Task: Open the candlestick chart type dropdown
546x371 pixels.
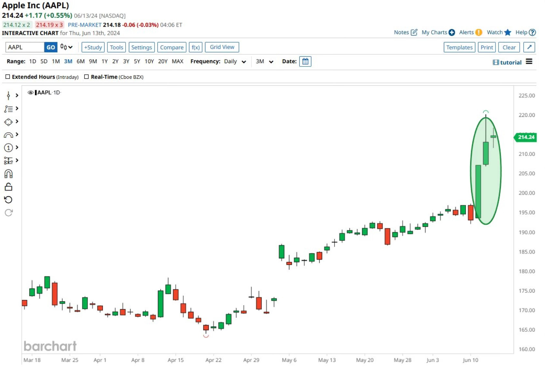Action: point(66,47)
